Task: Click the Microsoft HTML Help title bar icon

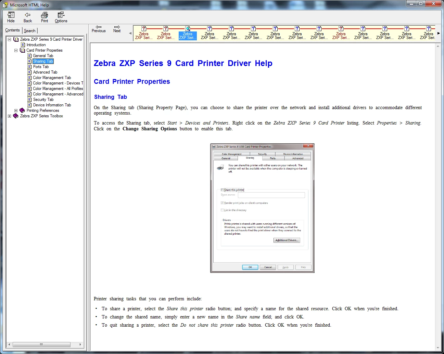Action: [5, 5]
